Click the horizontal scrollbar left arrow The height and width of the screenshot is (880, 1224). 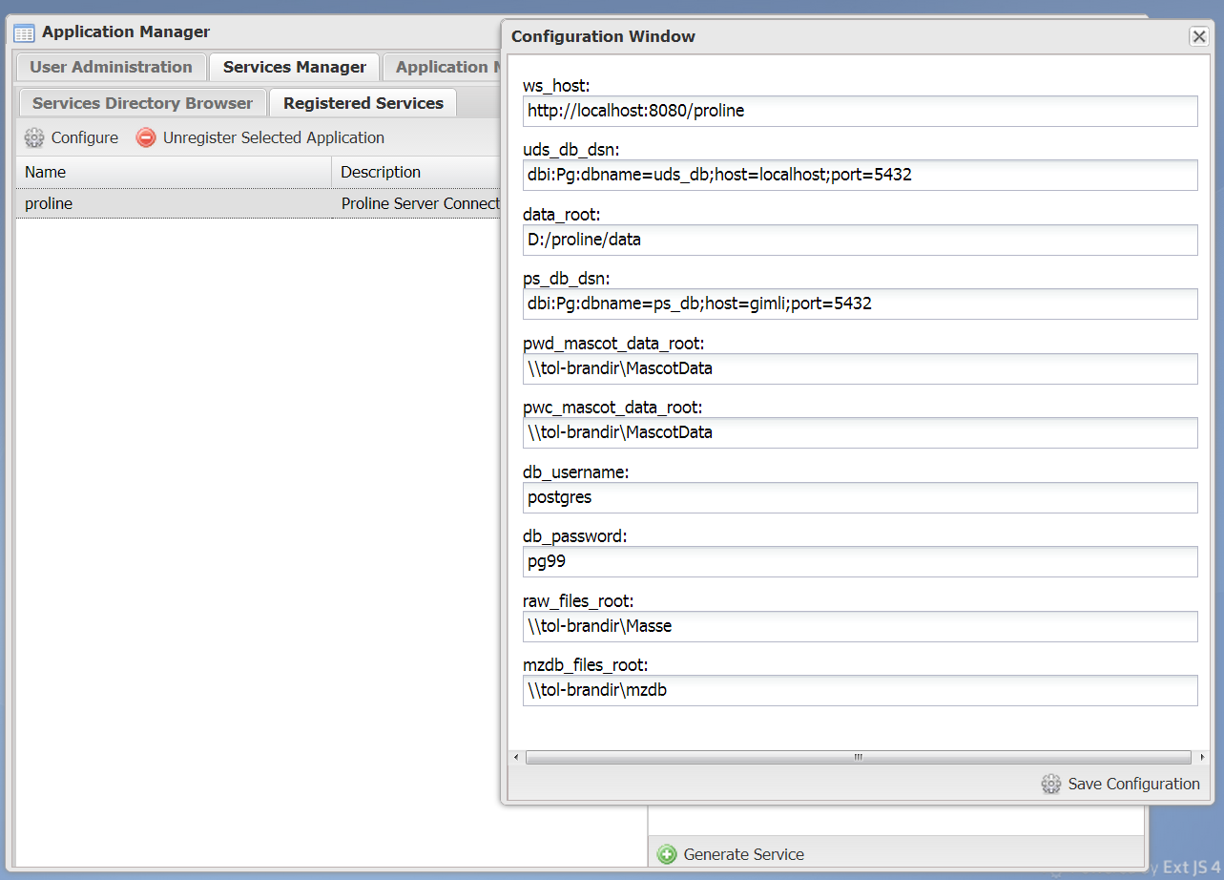coord(516,757)
